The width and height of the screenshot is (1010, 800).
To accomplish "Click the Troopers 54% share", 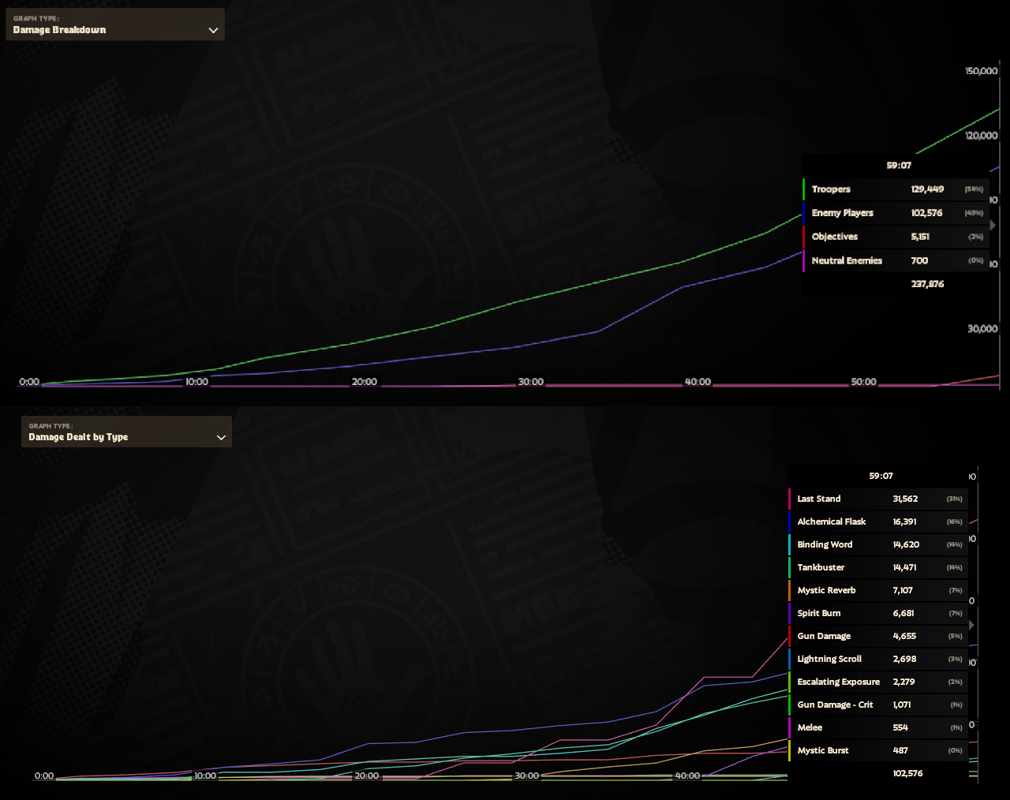I will [x=974, y=189].
